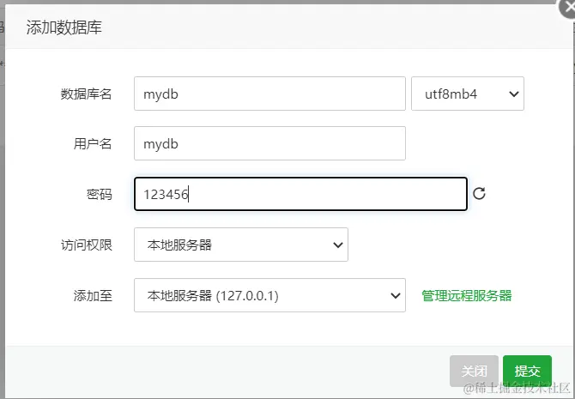Click the 添加数据库 dialog title
Viewport: 575px width, 399px height.
pyautogui.click(x=64, y=27)
